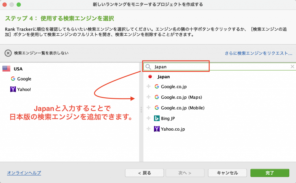Image resolution: width=296 pixels, height=183 pixels.
Task: Click the Yahoo! logo icon under USA
Action: pos(13,89)
